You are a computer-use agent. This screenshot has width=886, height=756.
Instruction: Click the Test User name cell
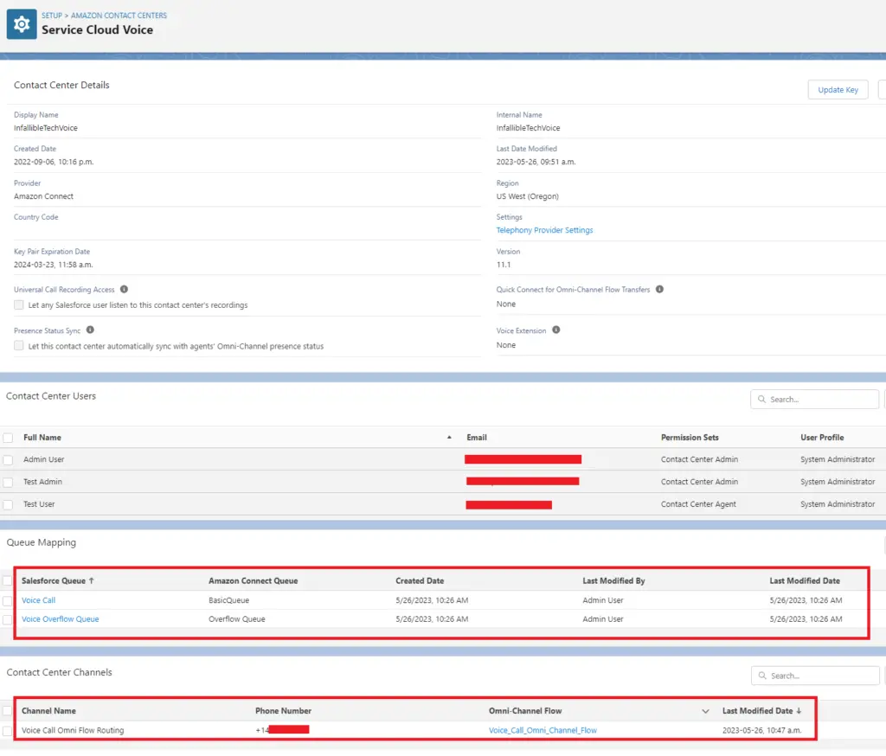pos(39,504)
